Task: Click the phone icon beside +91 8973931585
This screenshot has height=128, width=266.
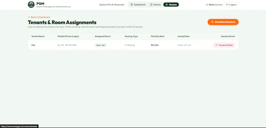Action: click(59, 45)
